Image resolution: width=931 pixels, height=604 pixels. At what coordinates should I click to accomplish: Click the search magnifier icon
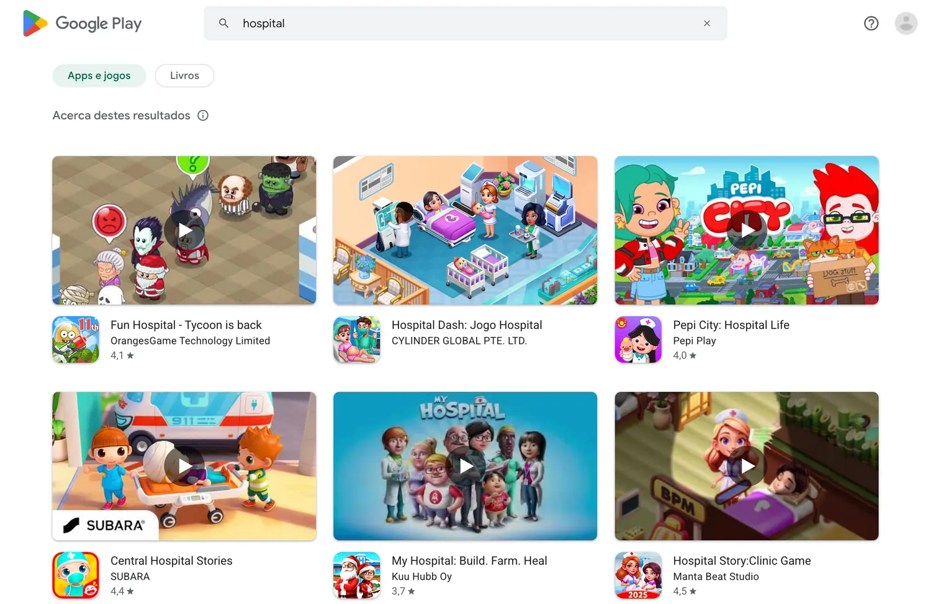point(223,23)
